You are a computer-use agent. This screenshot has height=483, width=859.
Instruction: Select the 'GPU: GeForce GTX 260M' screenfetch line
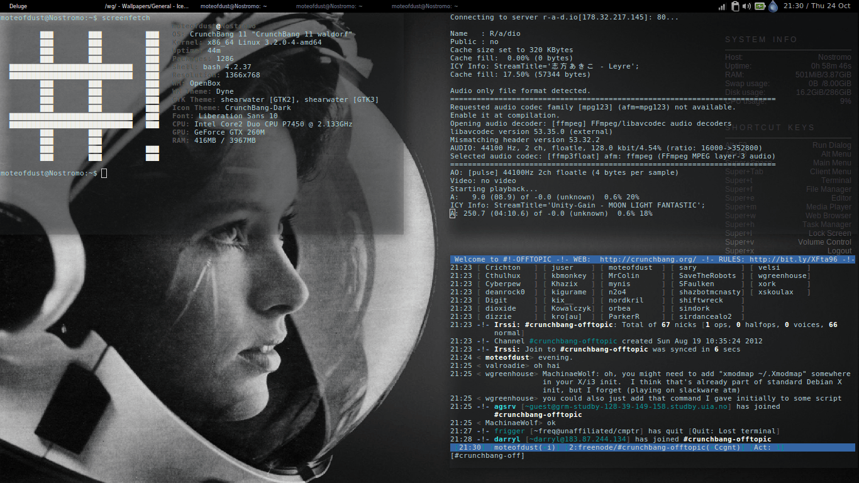pos(218,133)
